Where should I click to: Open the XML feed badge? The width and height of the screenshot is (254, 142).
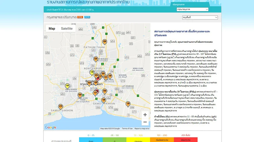[80, 17]
